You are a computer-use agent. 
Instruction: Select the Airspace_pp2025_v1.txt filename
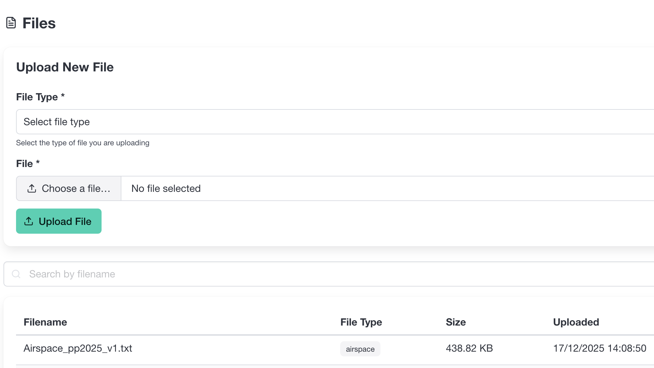pos(78,348)
